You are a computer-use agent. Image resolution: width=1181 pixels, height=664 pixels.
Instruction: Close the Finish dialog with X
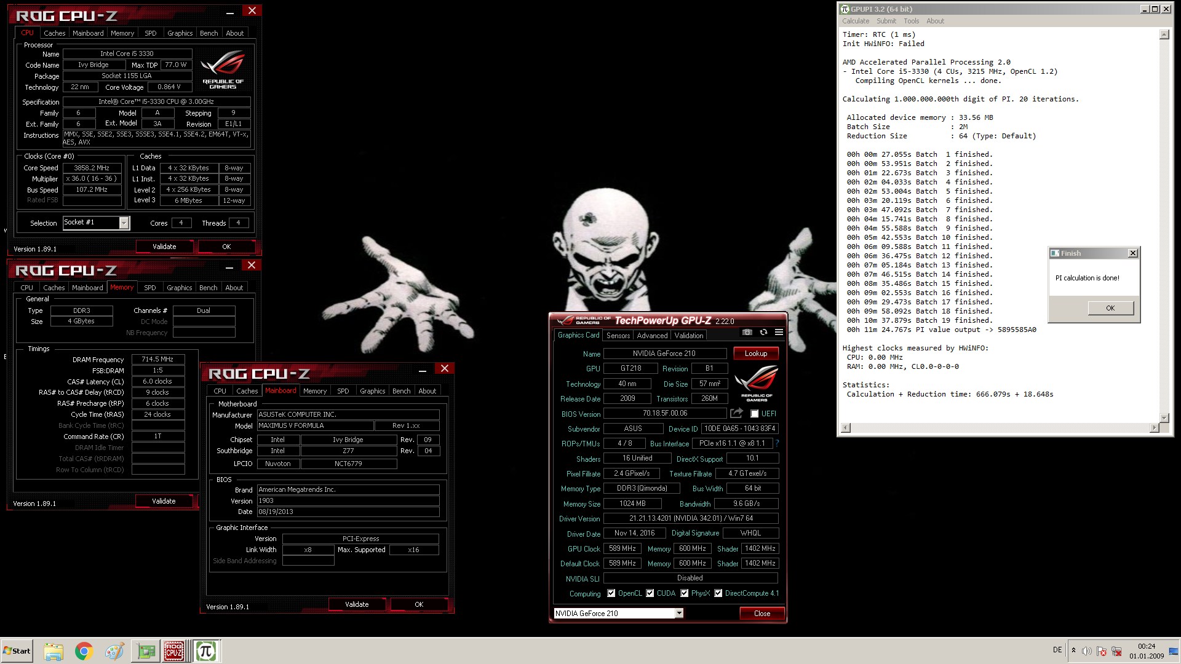pyautogui.click(x=1133, y=253)
